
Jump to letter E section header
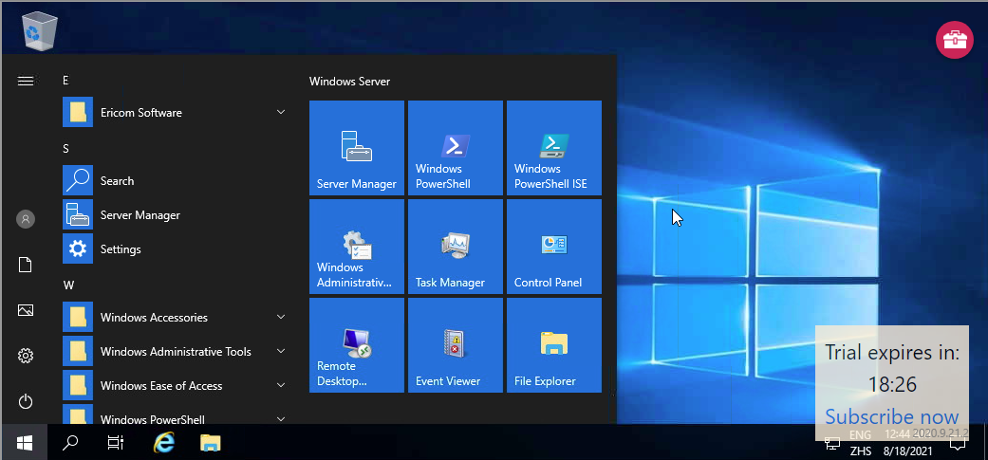(65, 81)
